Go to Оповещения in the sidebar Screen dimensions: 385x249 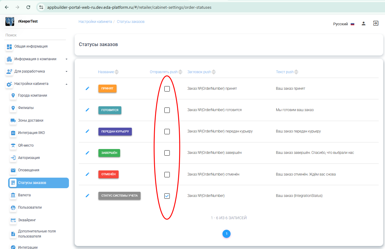coord(29,170)
